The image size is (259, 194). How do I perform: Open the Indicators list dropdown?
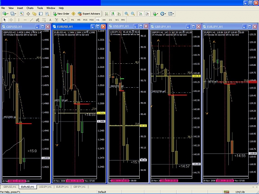tap(155, 14)
